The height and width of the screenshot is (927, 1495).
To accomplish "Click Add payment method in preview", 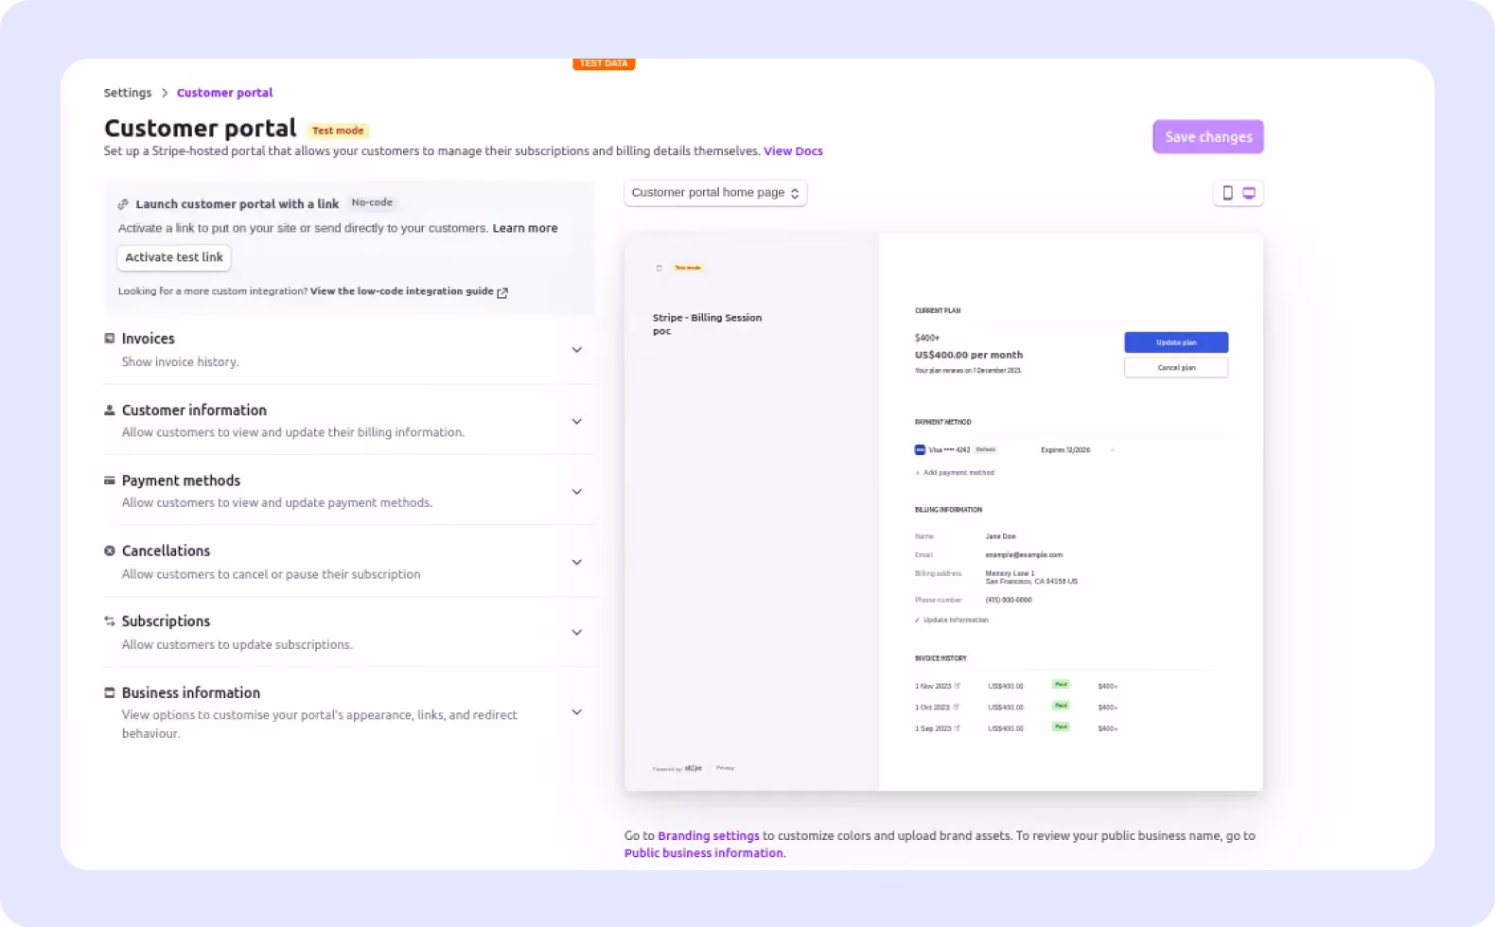I will [955, 473].
